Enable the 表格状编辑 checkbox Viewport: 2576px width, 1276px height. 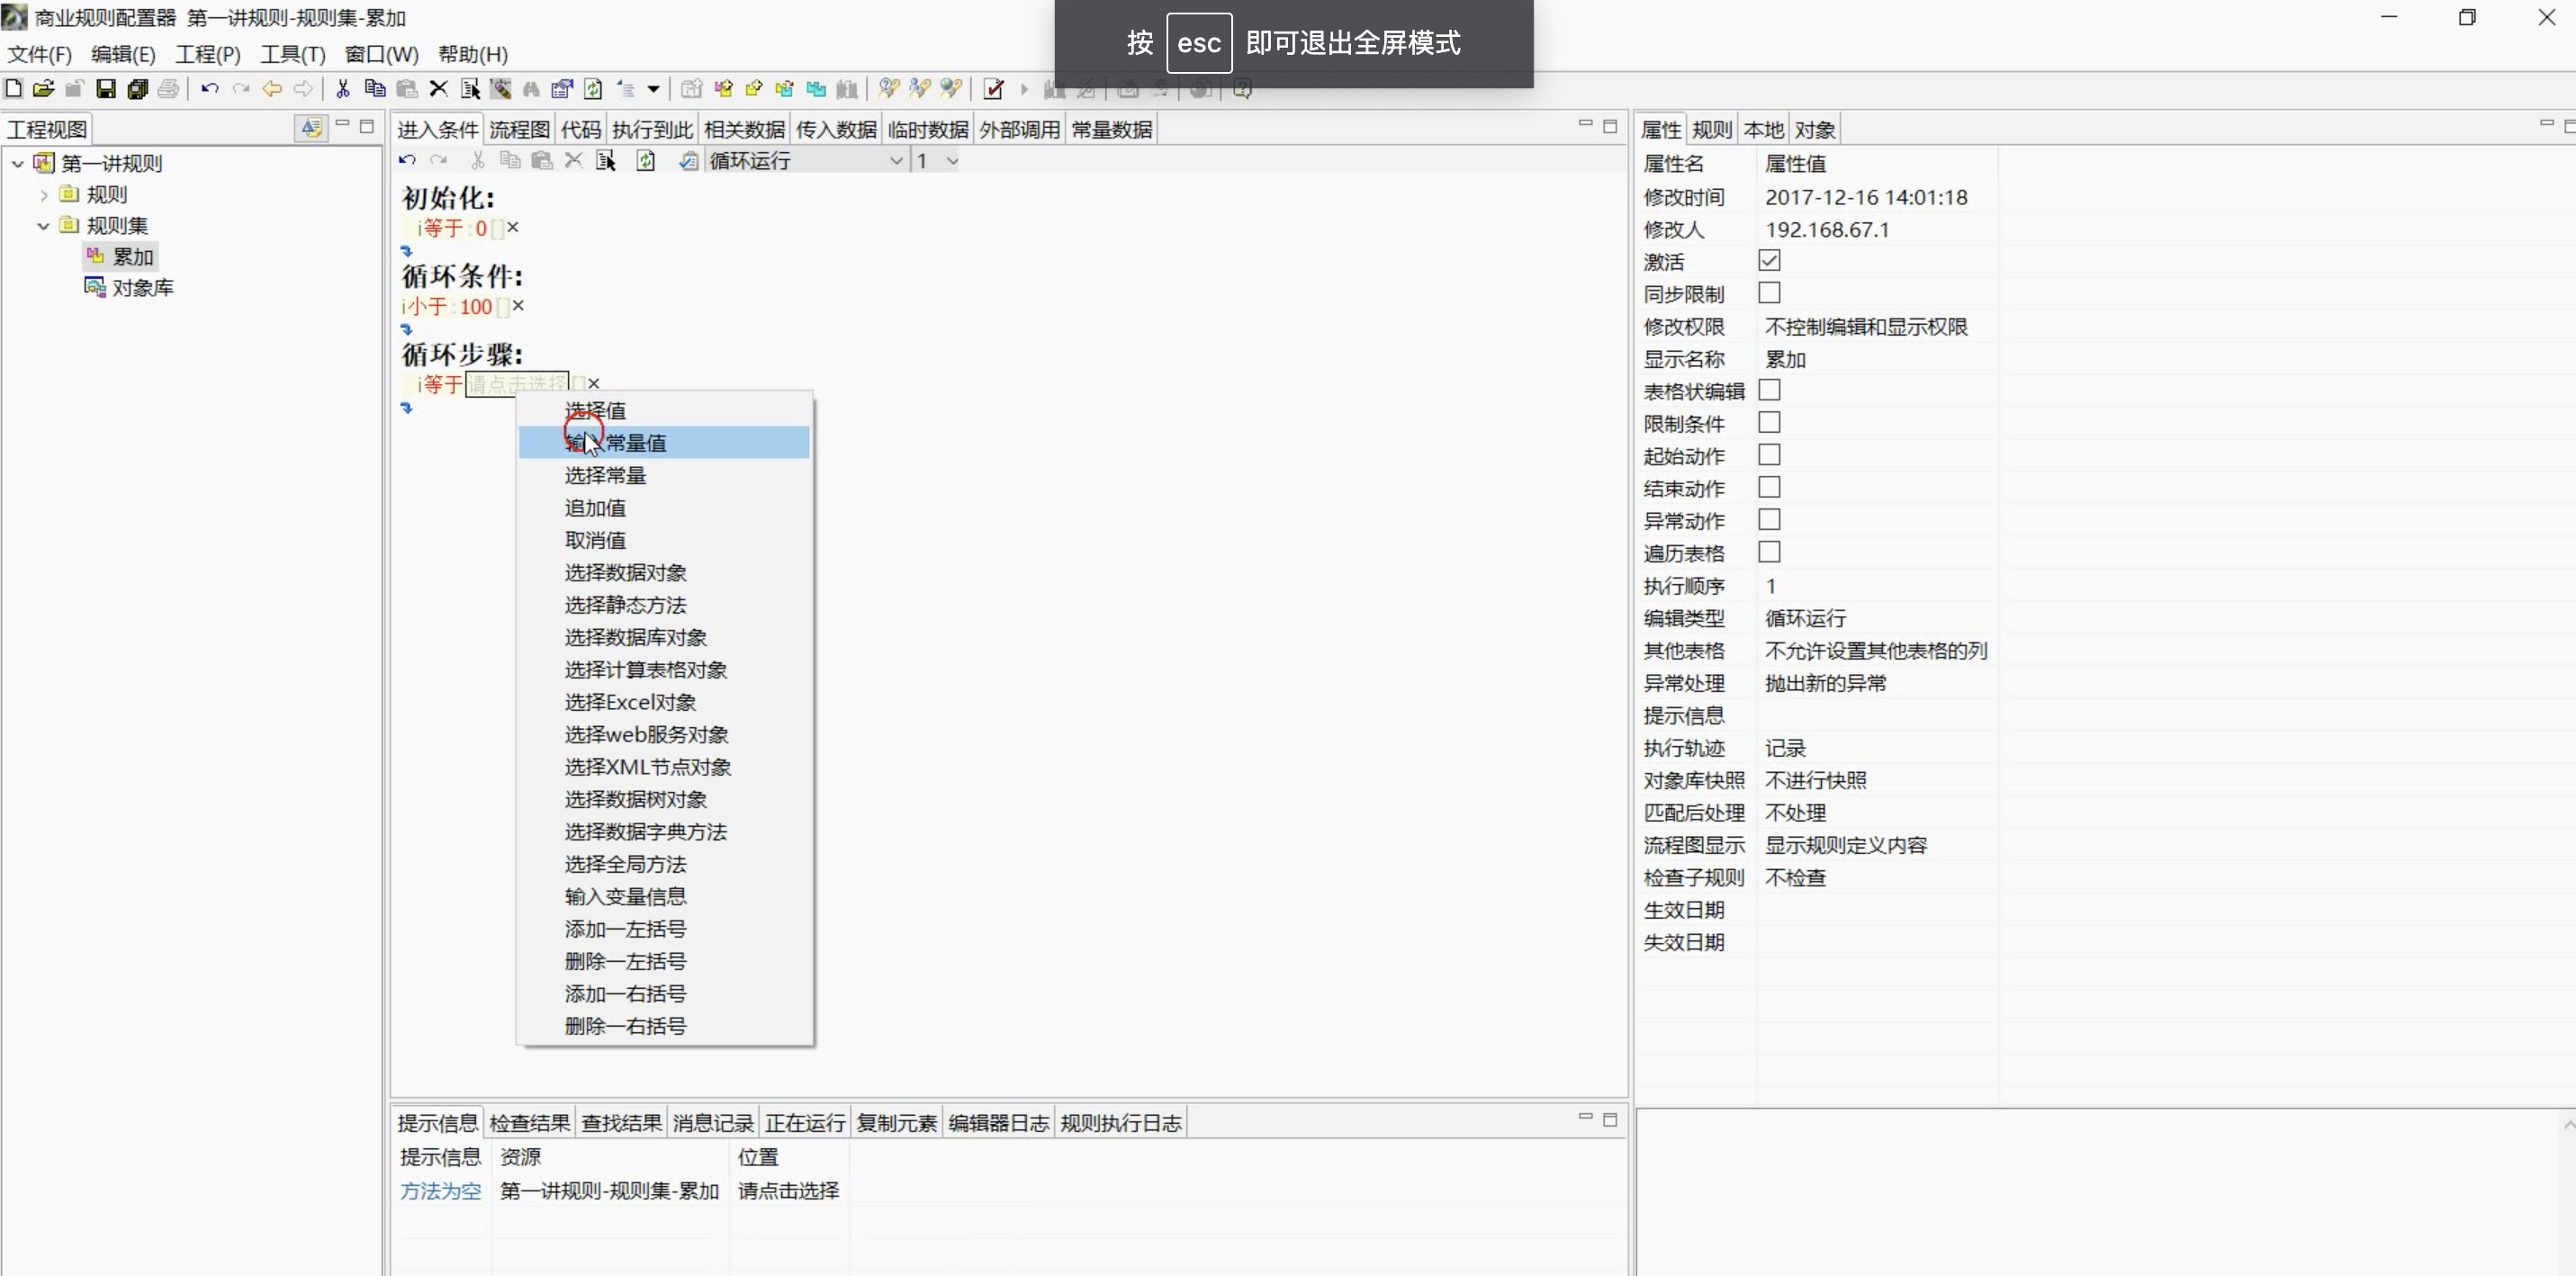click(1769, 390)
